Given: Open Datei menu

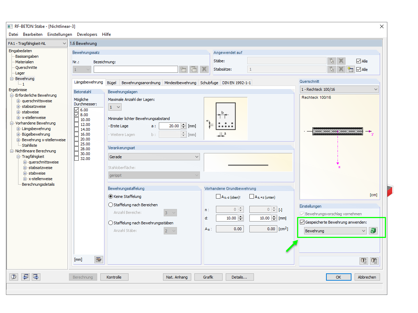Looking at the screenshot, I should [13, 34].
